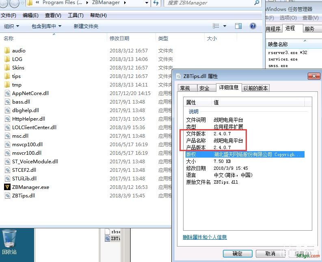Open the Recycle Bin desktop icon
322x262 pixels.
pos(9,242)
